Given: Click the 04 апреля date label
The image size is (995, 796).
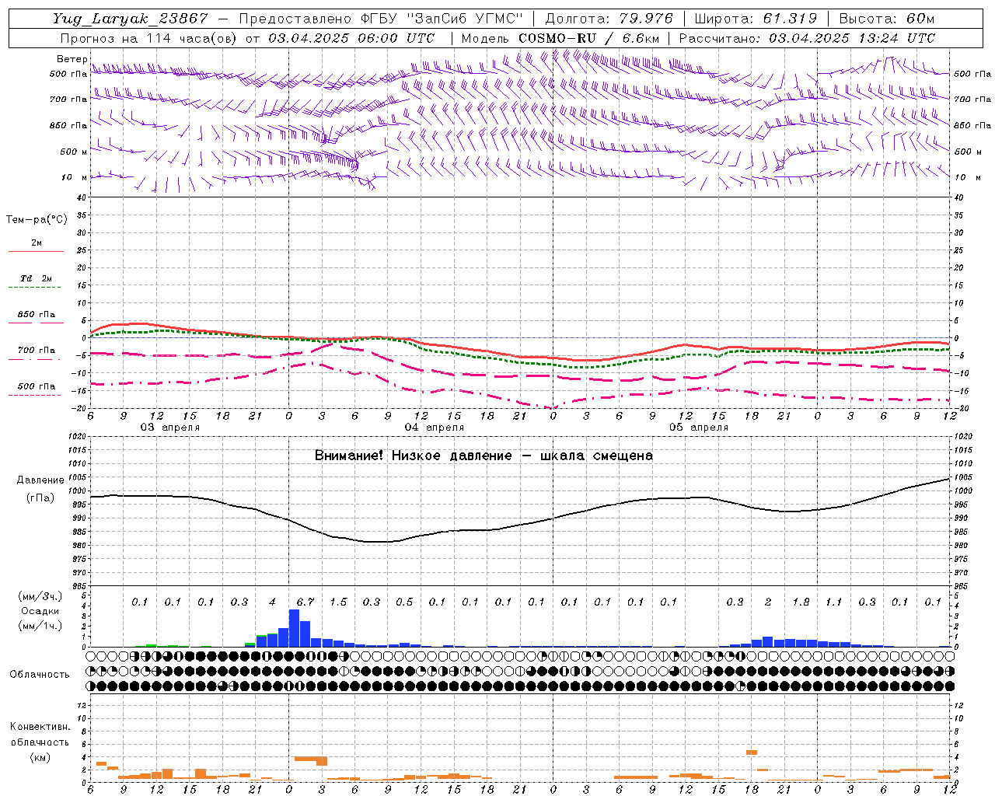Looking at the screenshot, I should click(x=434, y=428).
